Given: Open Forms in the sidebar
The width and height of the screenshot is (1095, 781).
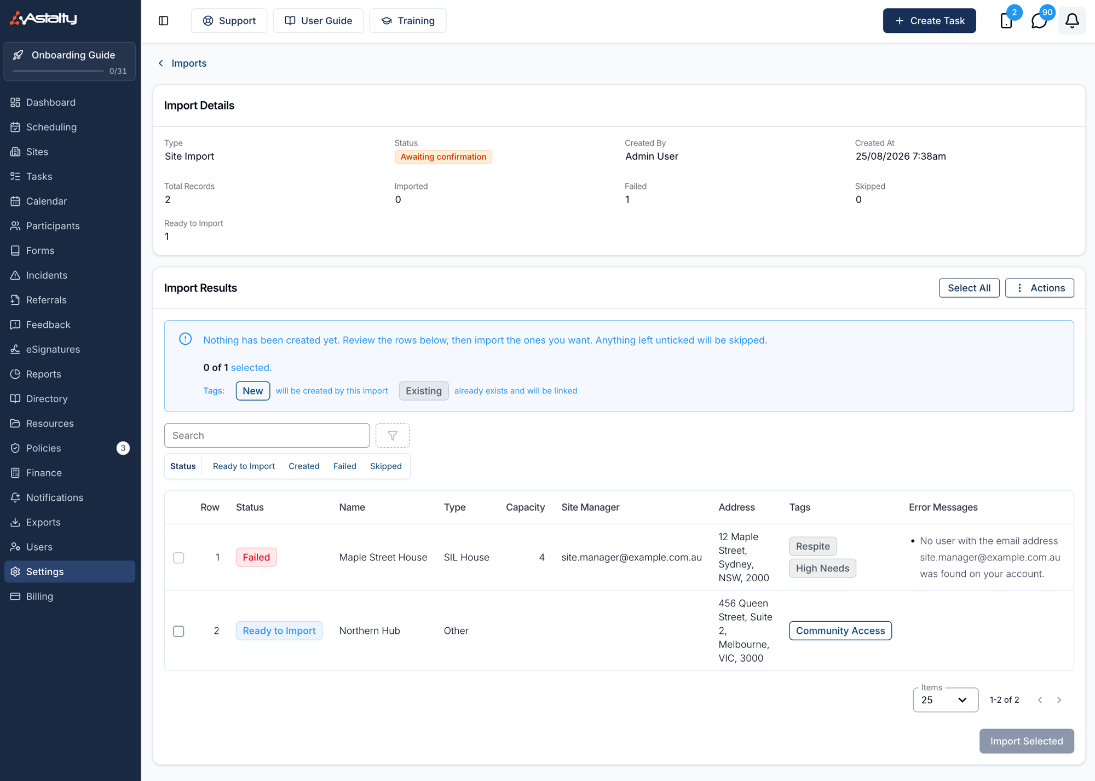Looking at the screenshot, I should click(70, 250).
